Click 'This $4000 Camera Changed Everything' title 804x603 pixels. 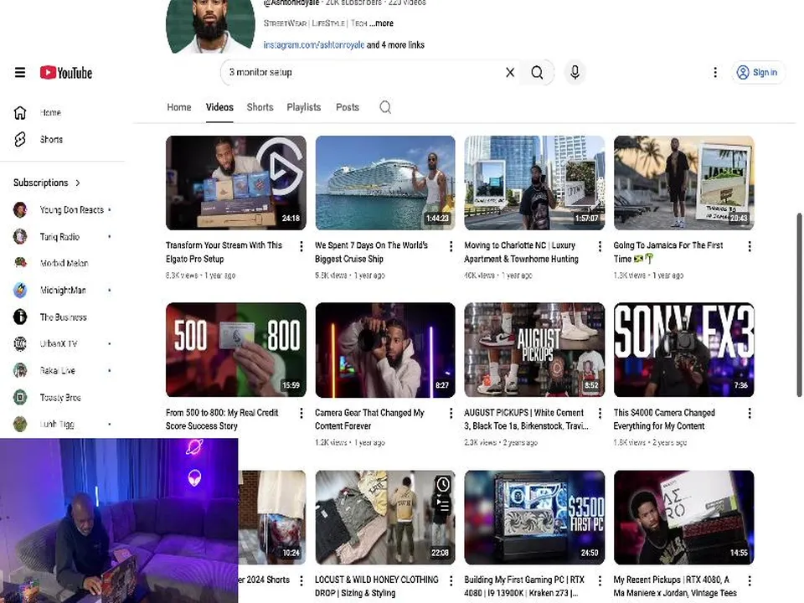tap(664, 419)
